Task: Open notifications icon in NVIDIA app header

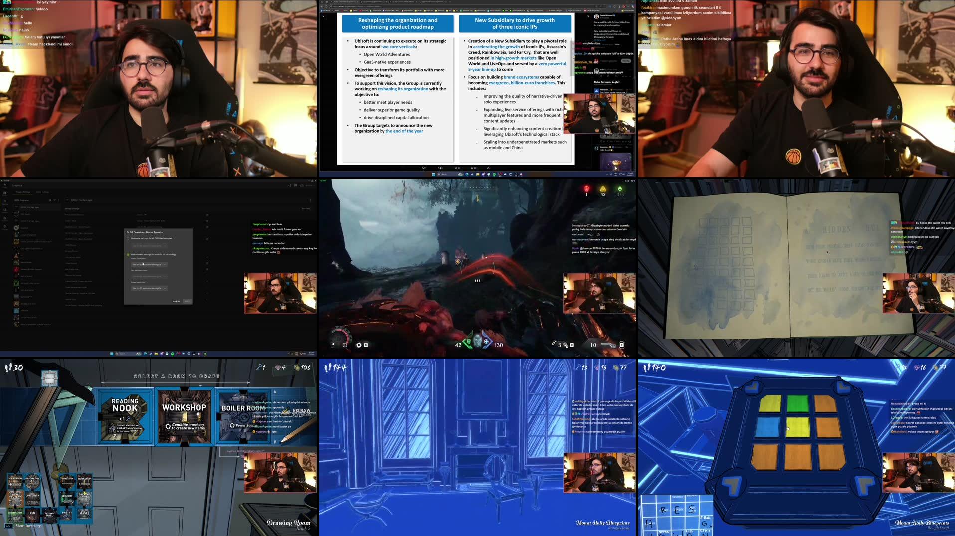Action: (x=296, y=185)
